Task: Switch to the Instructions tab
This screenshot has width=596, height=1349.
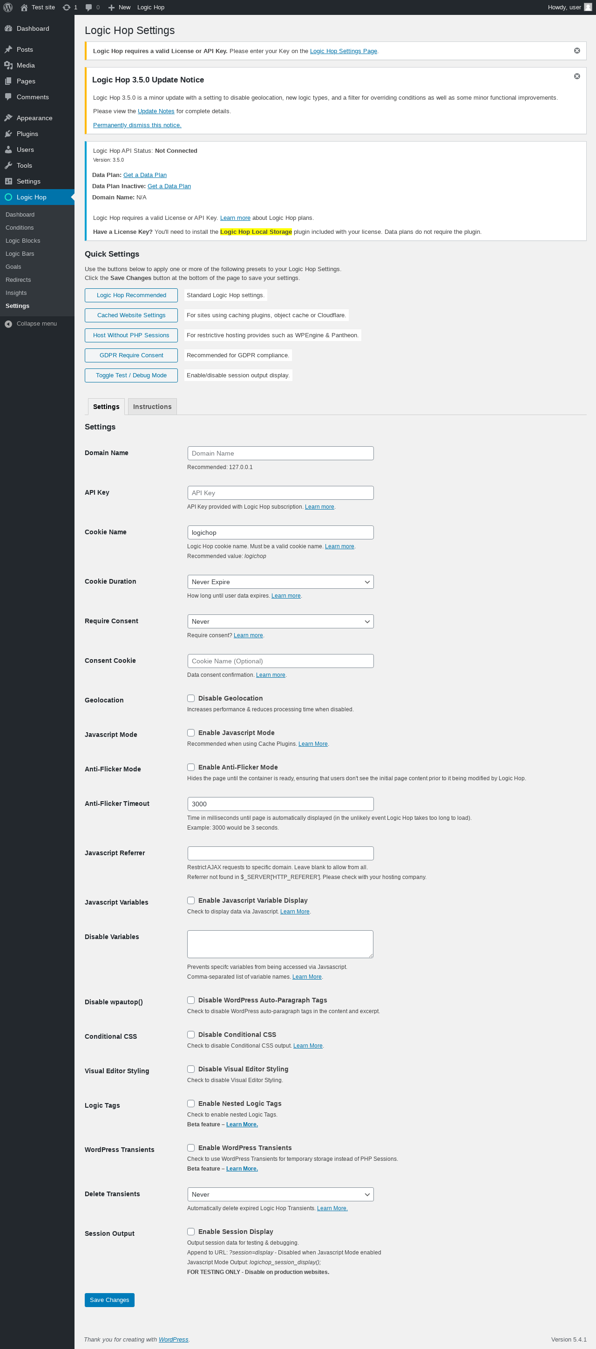Action: click(152, 407)
